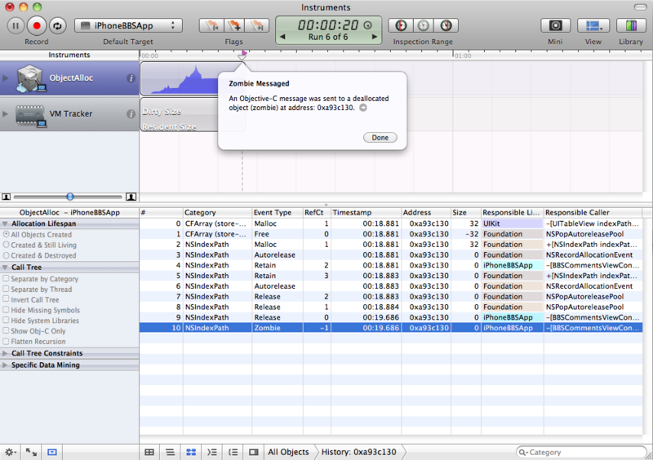Switch to call tree outline icon

click(x=212, y=452)
